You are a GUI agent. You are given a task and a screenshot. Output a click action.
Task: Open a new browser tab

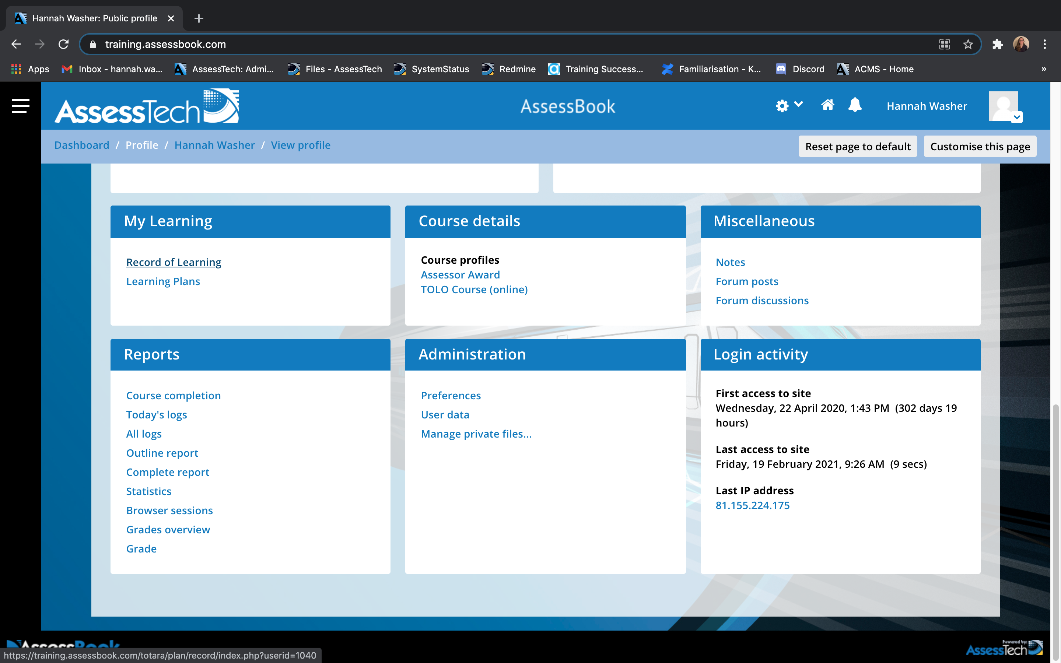(x=199, y=18)
